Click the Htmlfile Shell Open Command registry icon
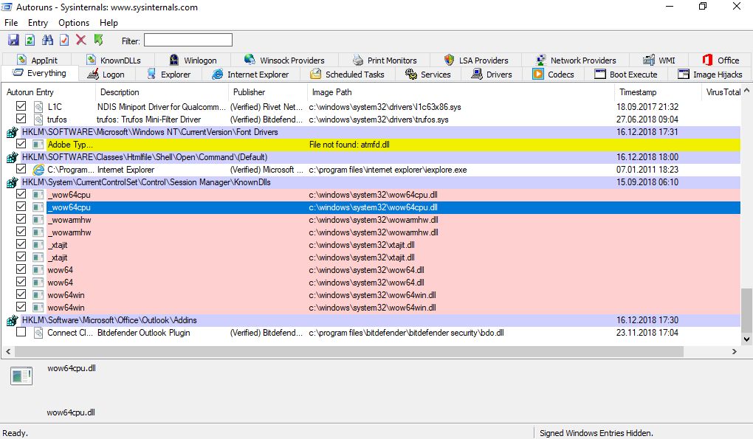The height and width of the screenshot is (439, 753). click(12, 157)
